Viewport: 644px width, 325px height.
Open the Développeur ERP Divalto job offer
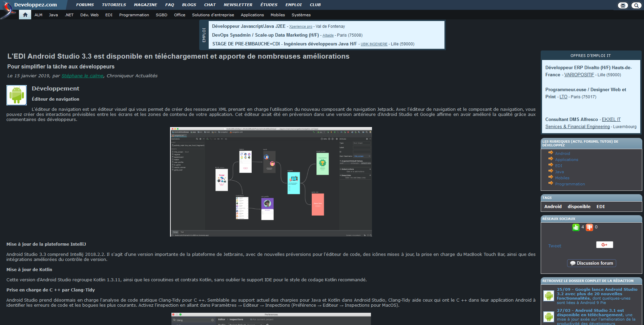[588, 71]
